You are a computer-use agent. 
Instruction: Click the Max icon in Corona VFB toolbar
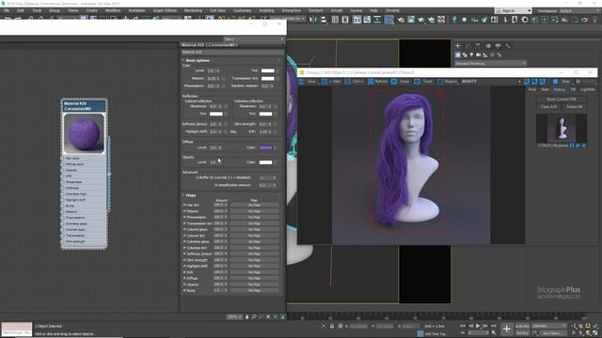pos(325,82)
